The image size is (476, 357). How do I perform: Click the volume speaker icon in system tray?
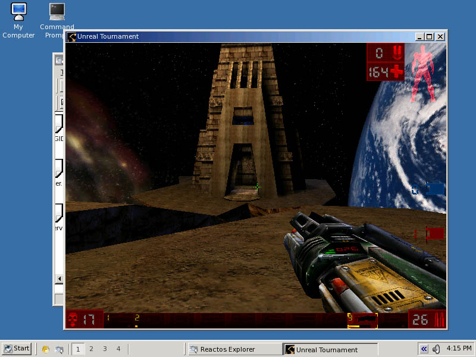pos(436,349)
